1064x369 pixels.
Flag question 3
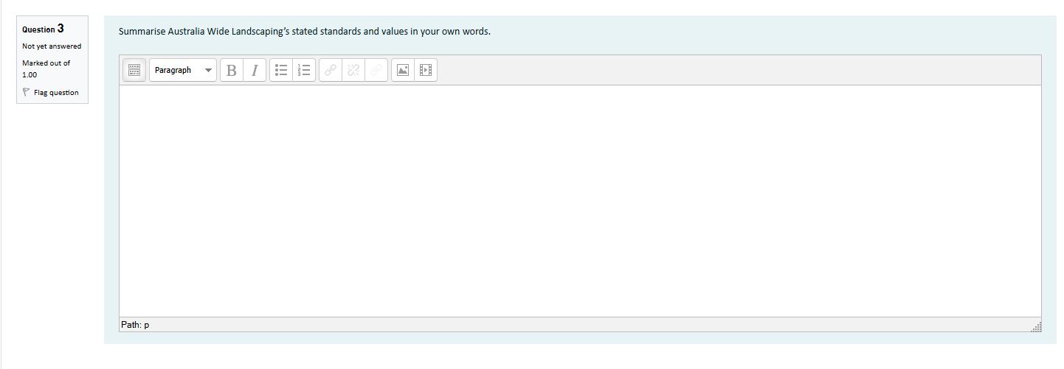point(50,93)
